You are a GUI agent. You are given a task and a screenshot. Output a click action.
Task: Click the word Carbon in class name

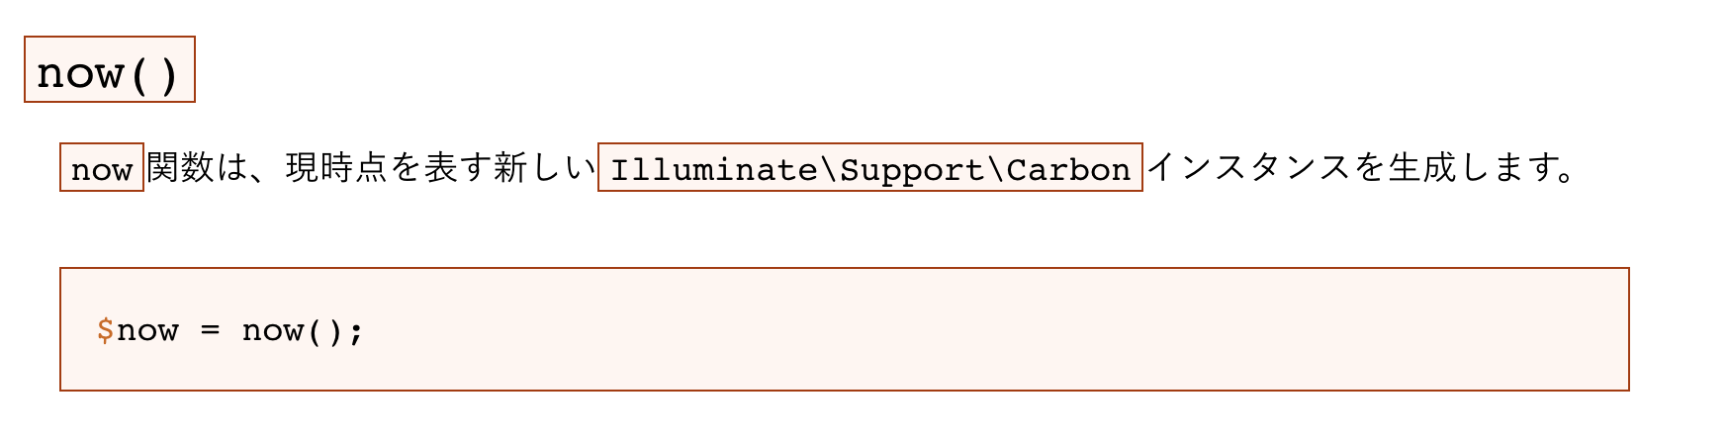pyautogui.click(x=1068, y=170)
